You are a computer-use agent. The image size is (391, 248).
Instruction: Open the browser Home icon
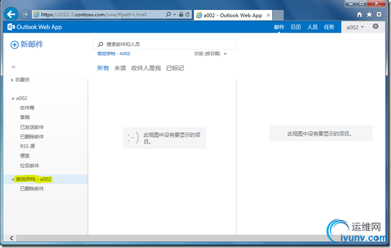(359, 14)
